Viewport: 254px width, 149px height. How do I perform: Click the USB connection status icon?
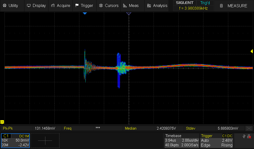[x=244, y=136]
